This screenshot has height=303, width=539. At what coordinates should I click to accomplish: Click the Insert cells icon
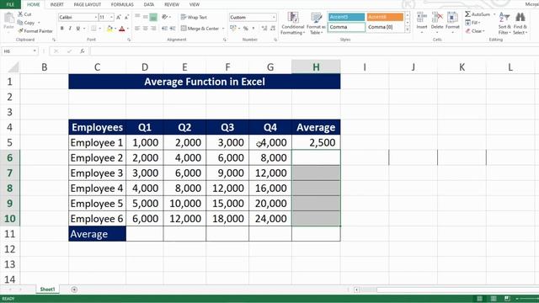(x=421, y=17)
